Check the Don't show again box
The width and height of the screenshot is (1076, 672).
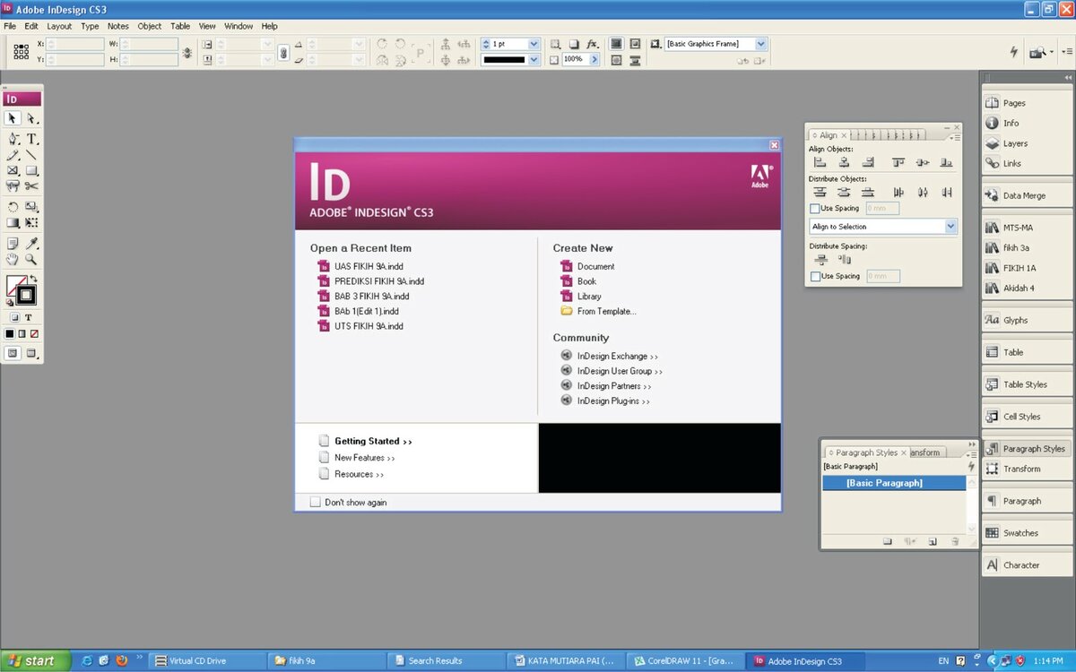tap(315, 503)
